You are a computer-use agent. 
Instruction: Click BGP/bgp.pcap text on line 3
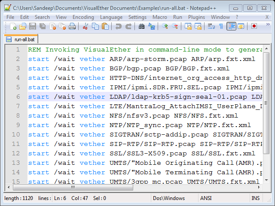tap(135, 69)
